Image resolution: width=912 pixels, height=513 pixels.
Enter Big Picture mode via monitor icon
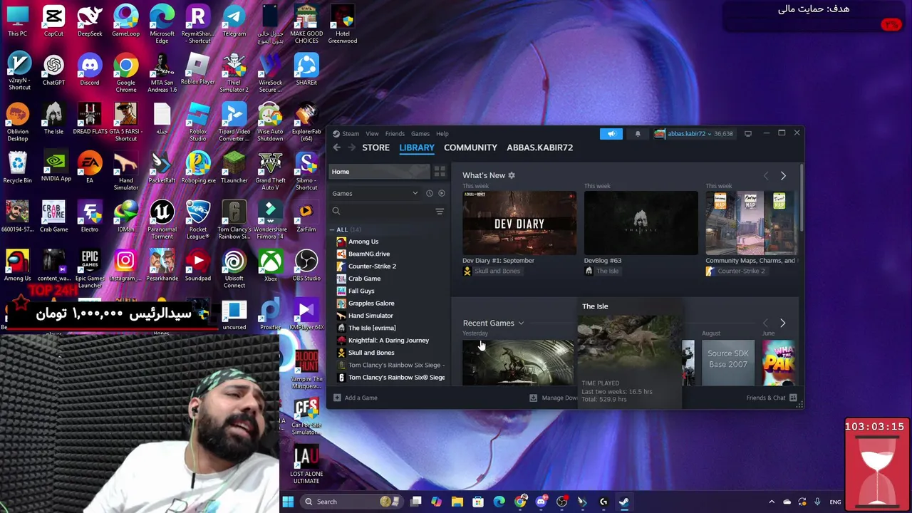tap(747, 133)
